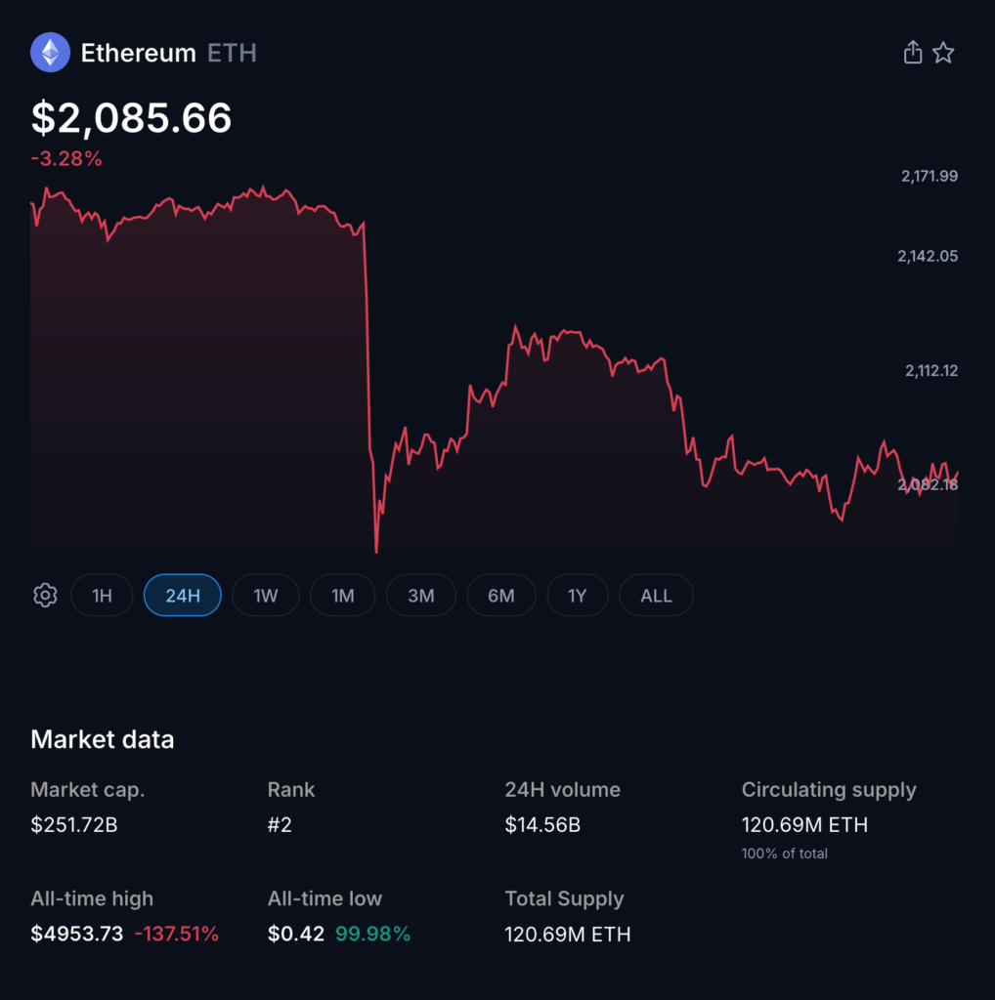Image resolution: width=995 pixels, height=1000 pixels.
Task: Click the current price $2,085.66
Action: point(131,118)
